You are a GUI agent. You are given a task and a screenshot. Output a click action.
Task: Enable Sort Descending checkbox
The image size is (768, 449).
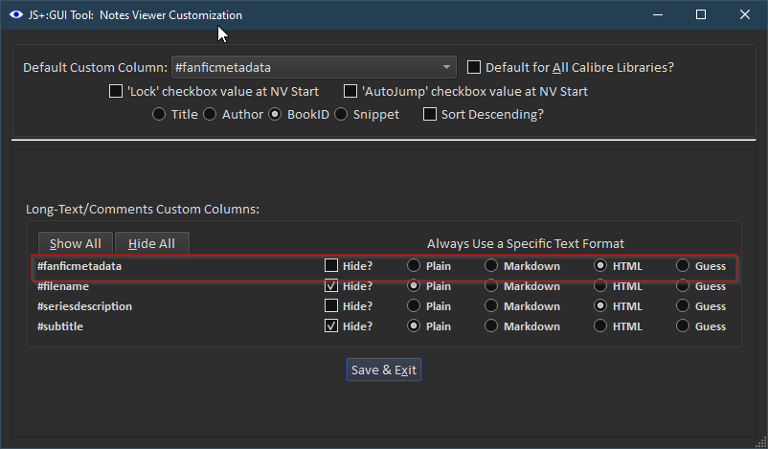[430, 114]
